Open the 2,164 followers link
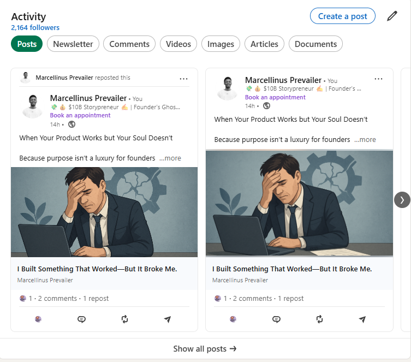The height and width of the screenshot is (362, 411). pyautogui.click(x=35, y=28)
